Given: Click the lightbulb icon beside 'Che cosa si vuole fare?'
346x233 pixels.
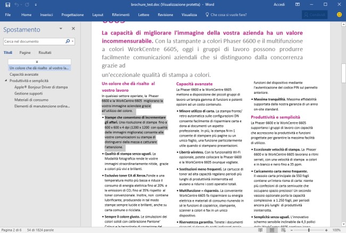Looking at the screenshot, I should 207,14.
